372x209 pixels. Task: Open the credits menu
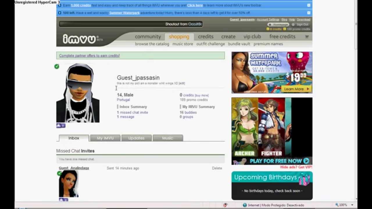coord(206,37)
